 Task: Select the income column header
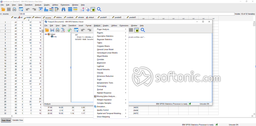pos(47,18)
